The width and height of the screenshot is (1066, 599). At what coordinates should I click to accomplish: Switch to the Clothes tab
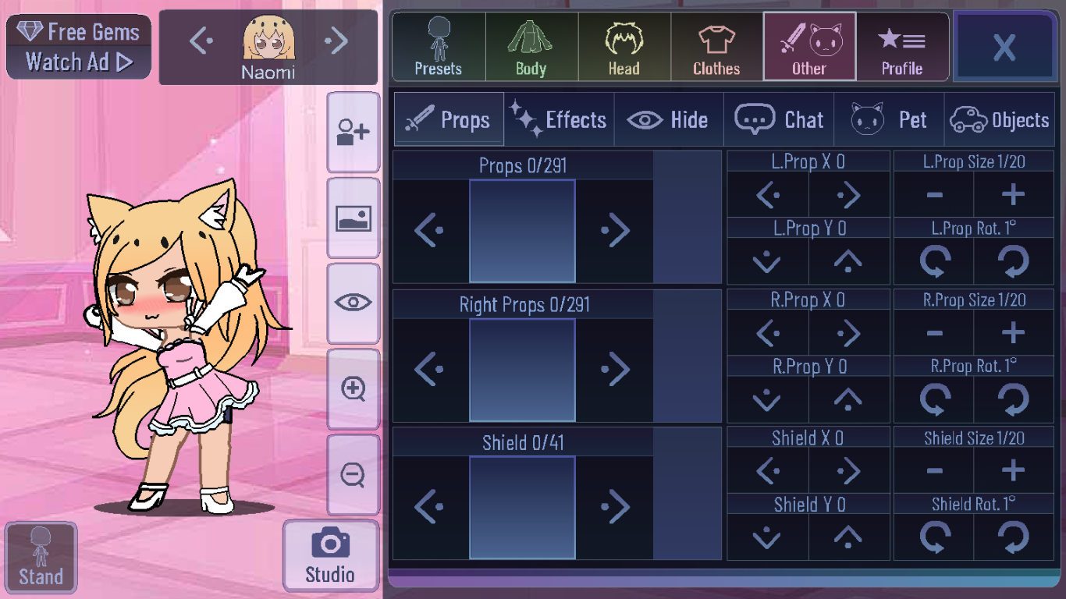(716, 47)
